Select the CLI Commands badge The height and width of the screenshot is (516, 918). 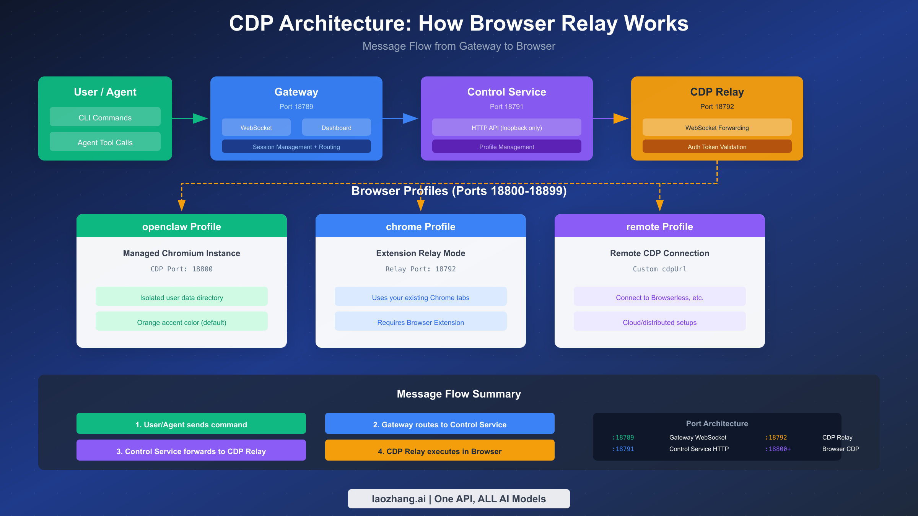105,117
